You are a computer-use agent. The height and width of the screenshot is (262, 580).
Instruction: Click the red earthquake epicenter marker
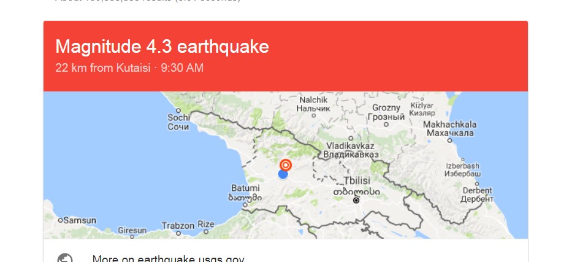tap(286, 164)
